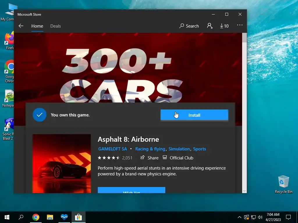This screenshot has width=298, height=223.
Task: Select the My Computer desktop icon
Action: click(8, 12)
